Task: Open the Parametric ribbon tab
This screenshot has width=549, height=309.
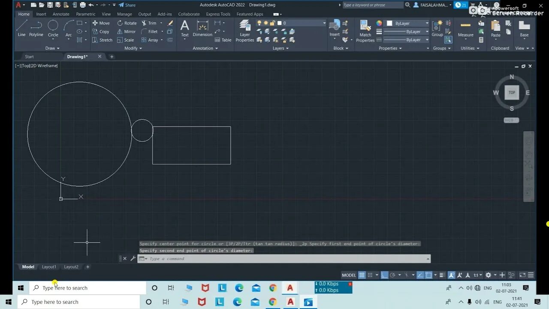Action: pyautogui.click(x=86, y=14)
